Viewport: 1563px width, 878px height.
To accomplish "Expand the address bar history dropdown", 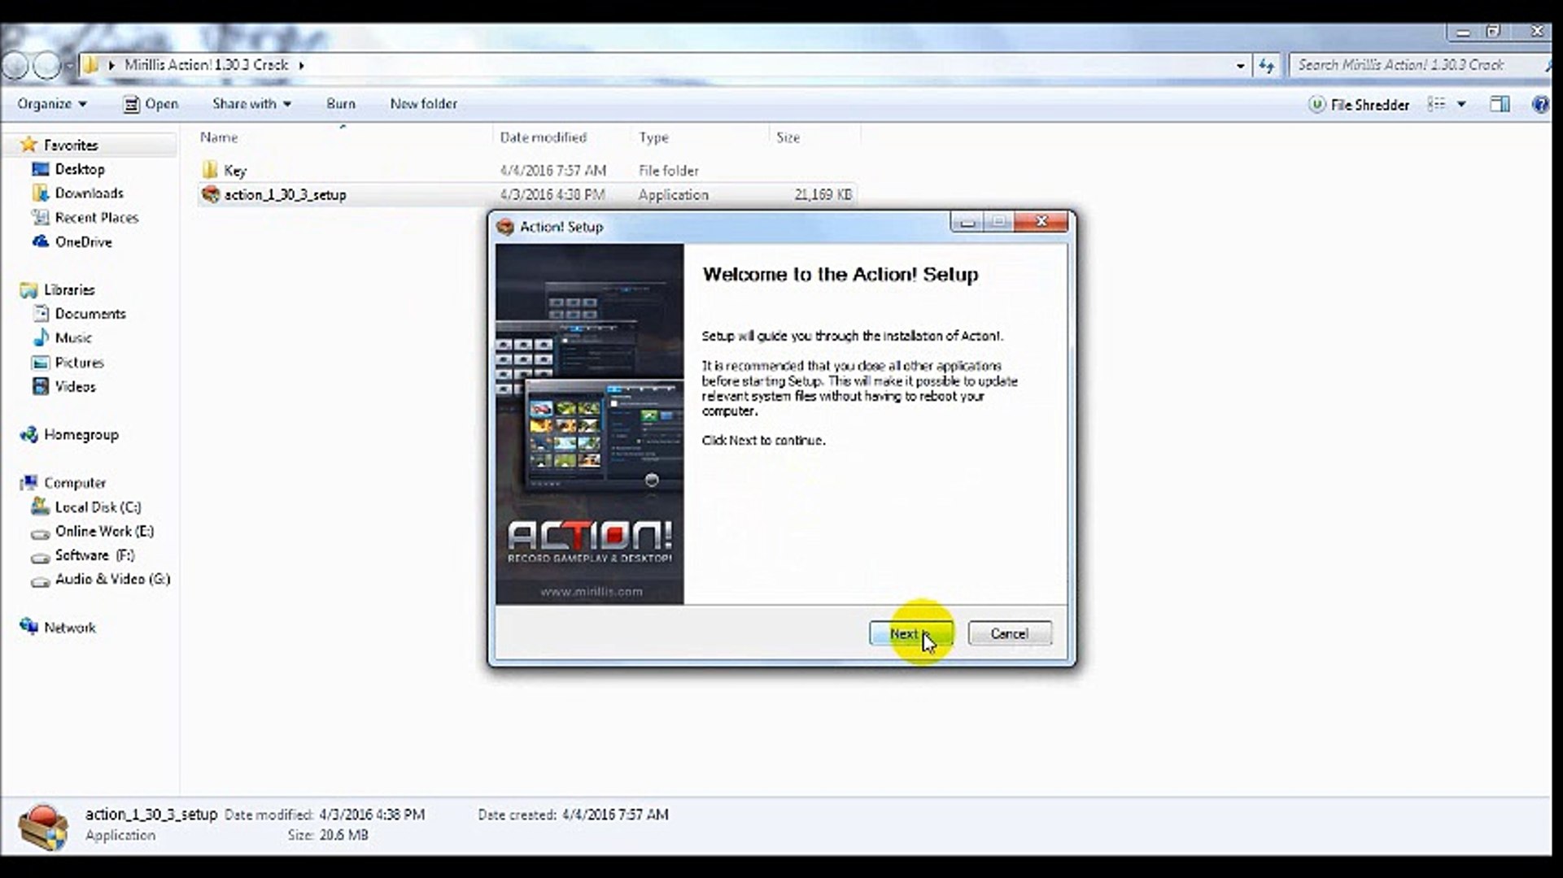I will coord(1240,65).
